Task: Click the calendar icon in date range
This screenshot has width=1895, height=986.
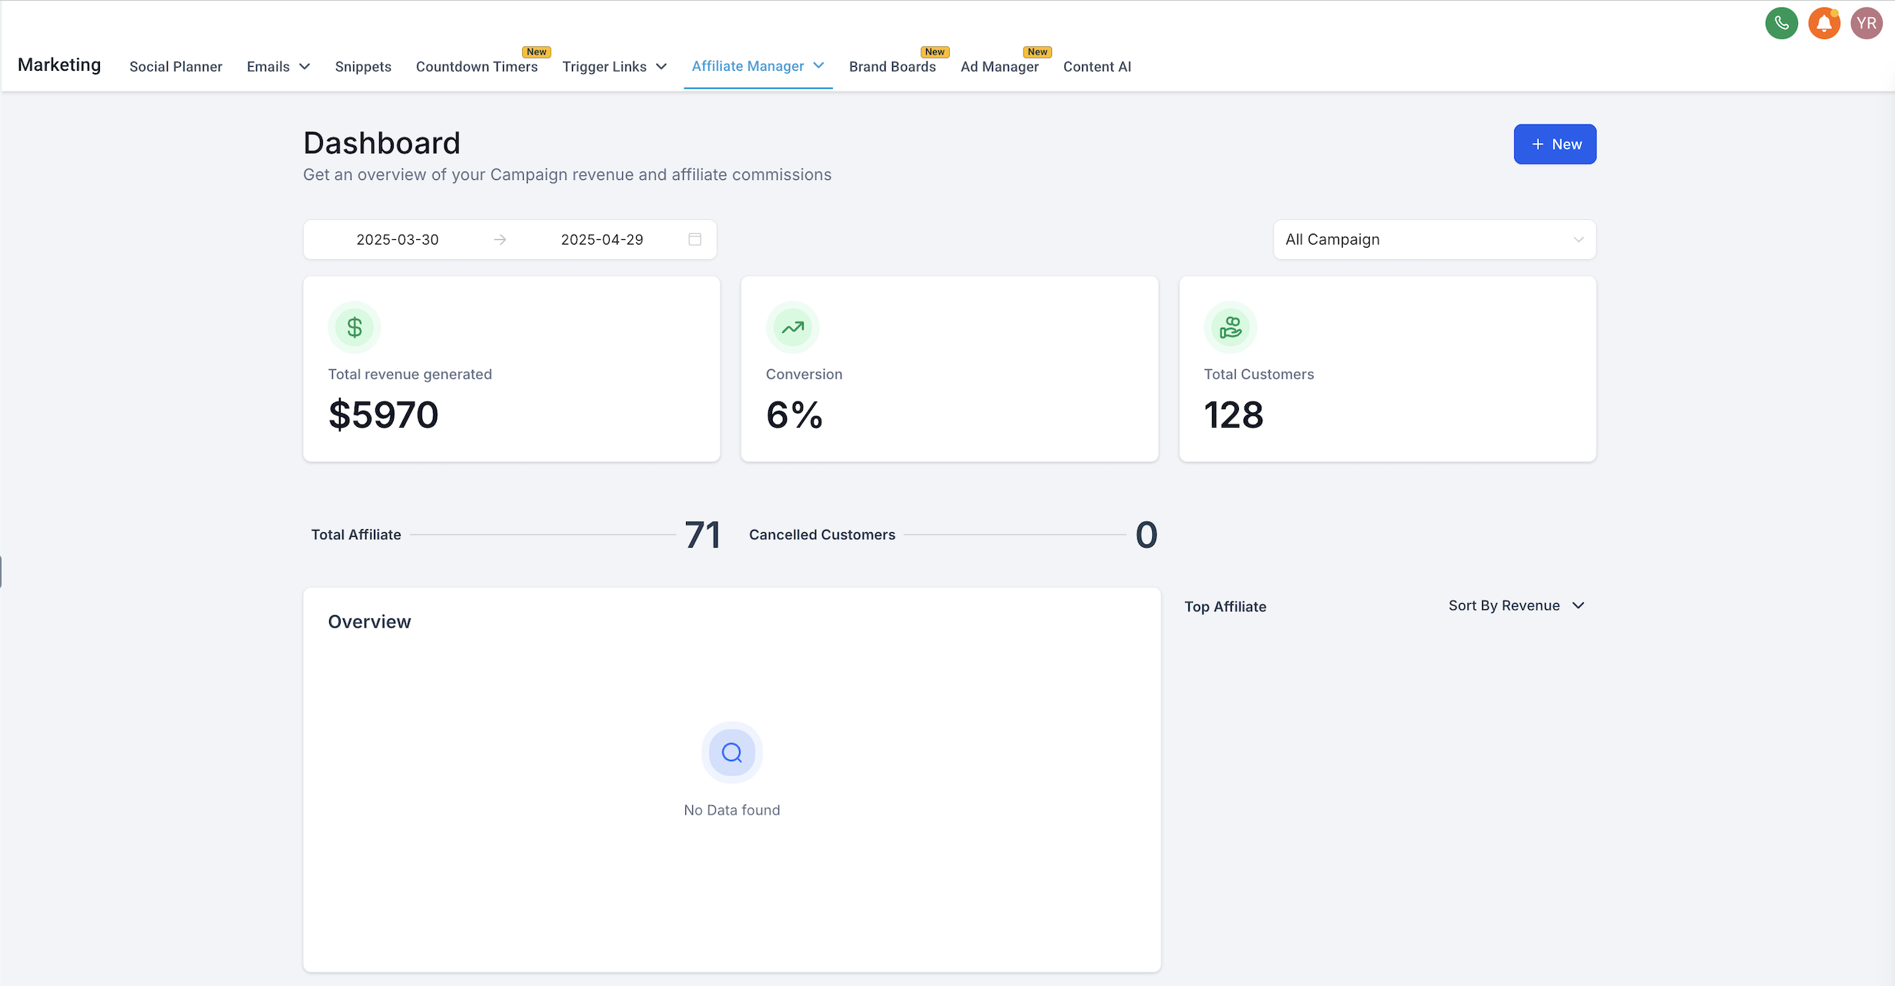Action: coord(694,239)
